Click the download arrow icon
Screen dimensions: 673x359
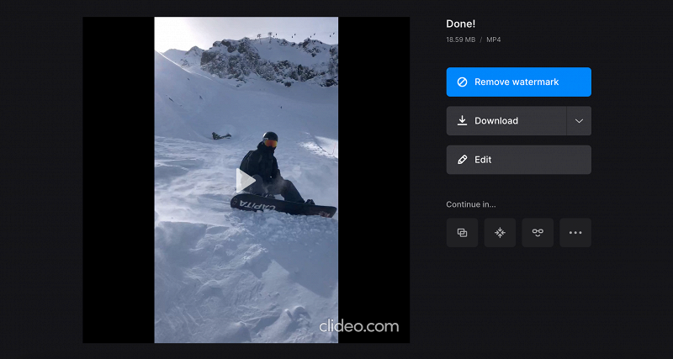(462, 120)
